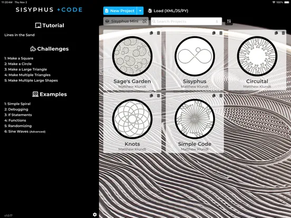Duplicate the Simple Code project
291x218 pixels.
214,96
